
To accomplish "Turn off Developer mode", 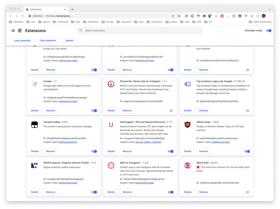I will 268,31.
